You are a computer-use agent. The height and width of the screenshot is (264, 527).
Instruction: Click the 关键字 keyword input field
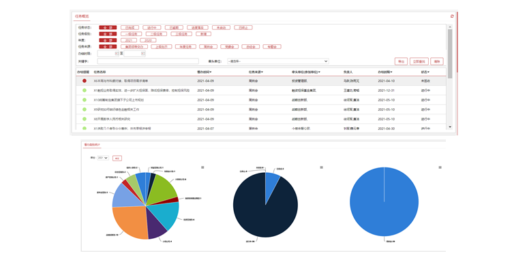(148, 61)
